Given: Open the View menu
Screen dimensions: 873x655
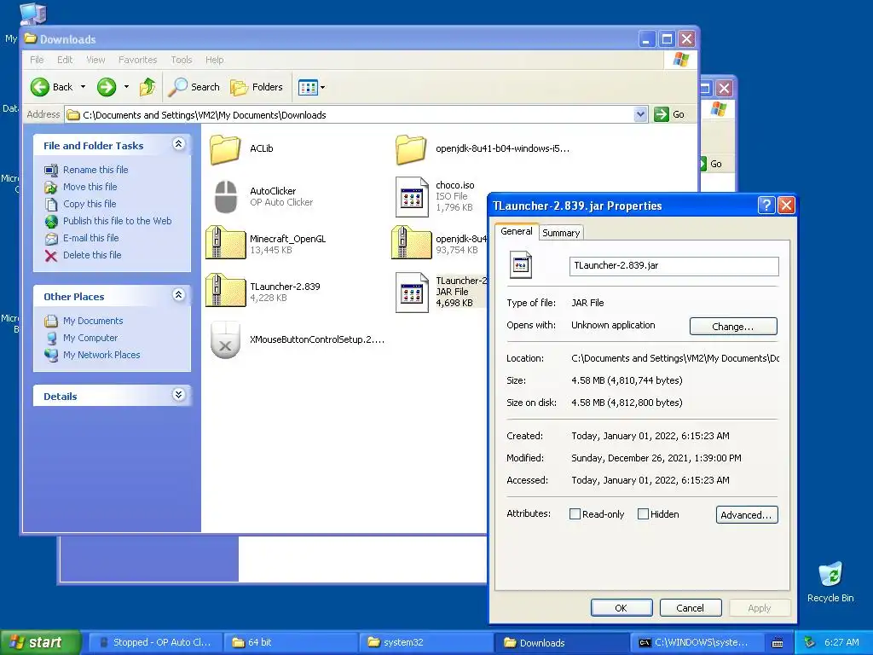Looking at the screenshot, I should 95,60.
